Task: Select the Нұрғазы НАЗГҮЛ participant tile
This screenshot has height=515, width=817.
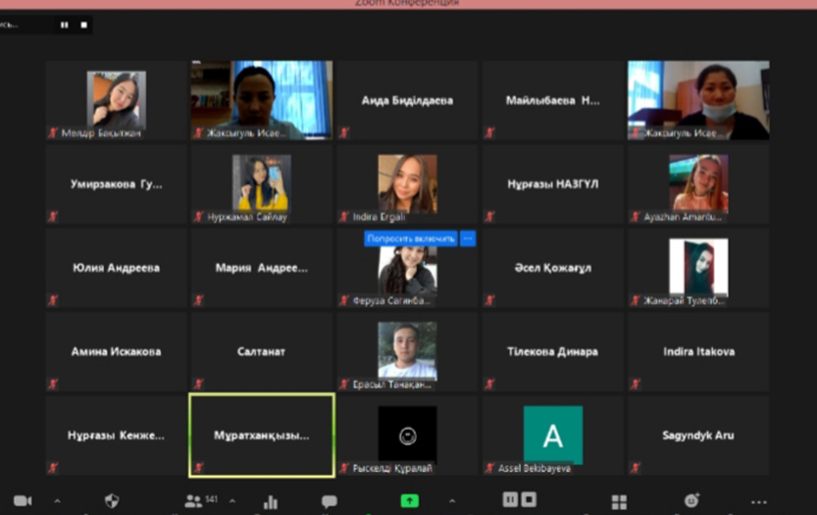Action: click(552, 184)
